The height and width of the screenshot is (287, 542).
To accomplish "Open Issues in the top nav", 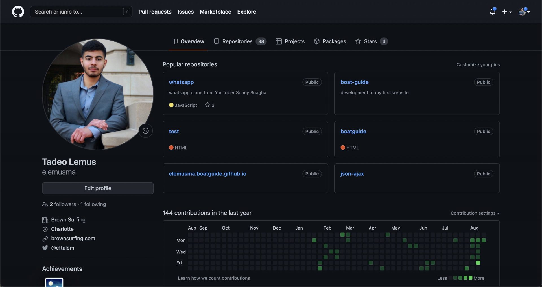I will click(185, 12).
